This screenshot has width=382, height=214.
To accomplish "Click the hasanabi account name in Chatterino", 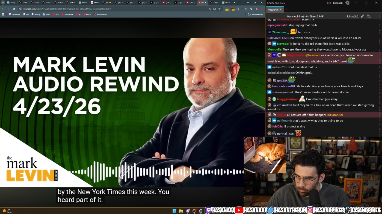I will point(339,3).
